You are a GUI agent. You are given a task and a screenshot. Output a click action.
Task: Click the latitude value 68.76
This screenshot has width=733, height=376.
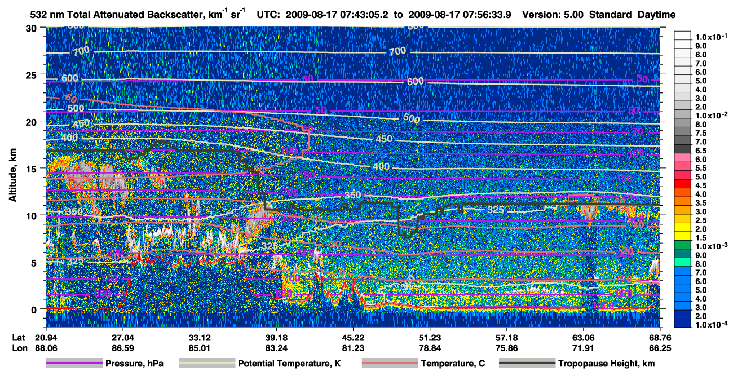pos(660,338)
